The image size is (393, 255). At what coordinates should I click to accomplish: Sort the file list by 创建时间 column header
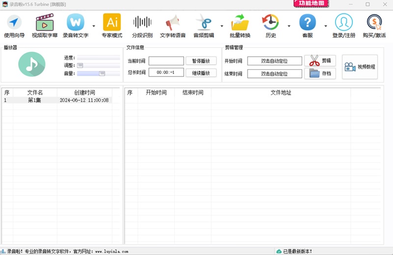pos(84,92)
